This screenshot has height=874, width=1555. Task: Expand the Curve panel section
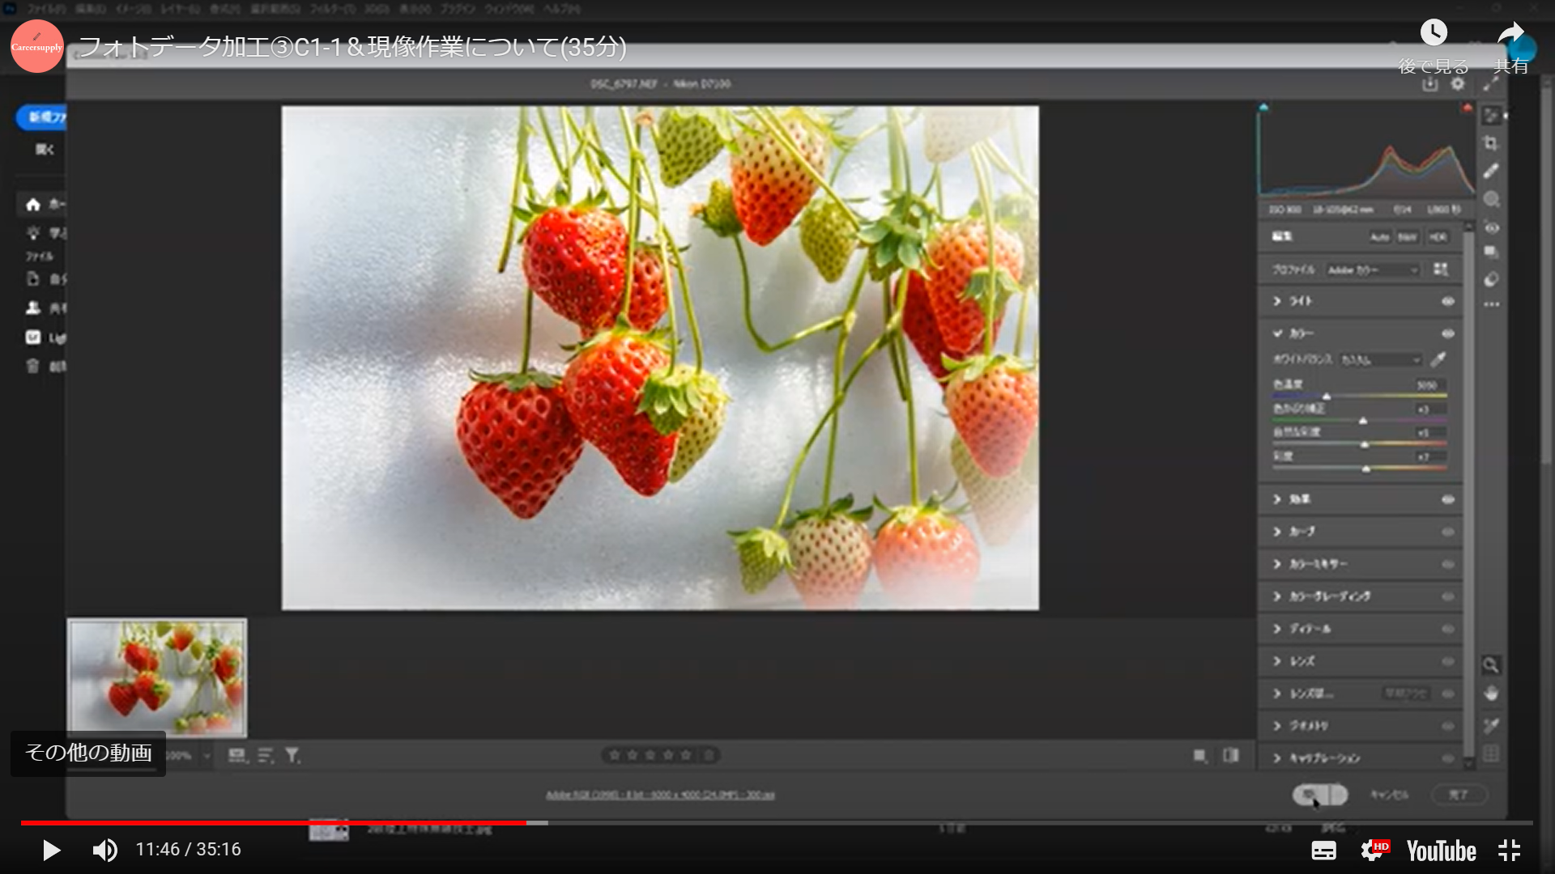1277,532
